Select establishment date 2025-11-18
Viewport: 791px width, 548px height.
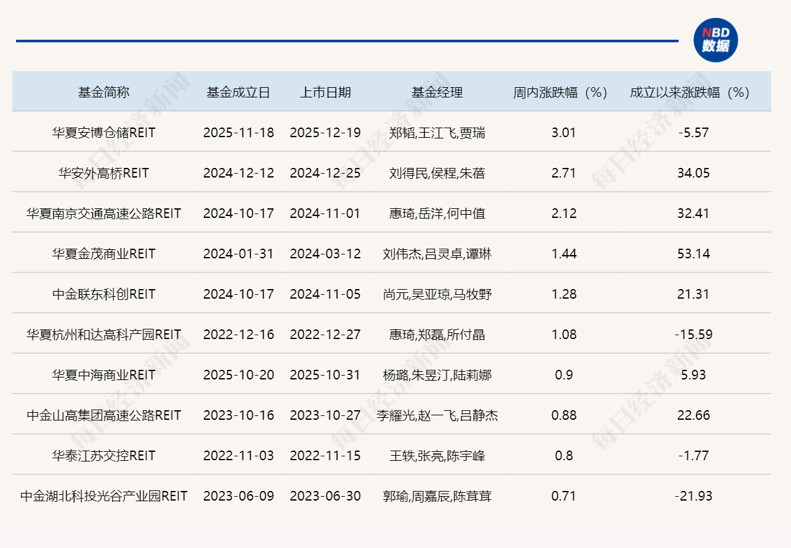(239, 133)
